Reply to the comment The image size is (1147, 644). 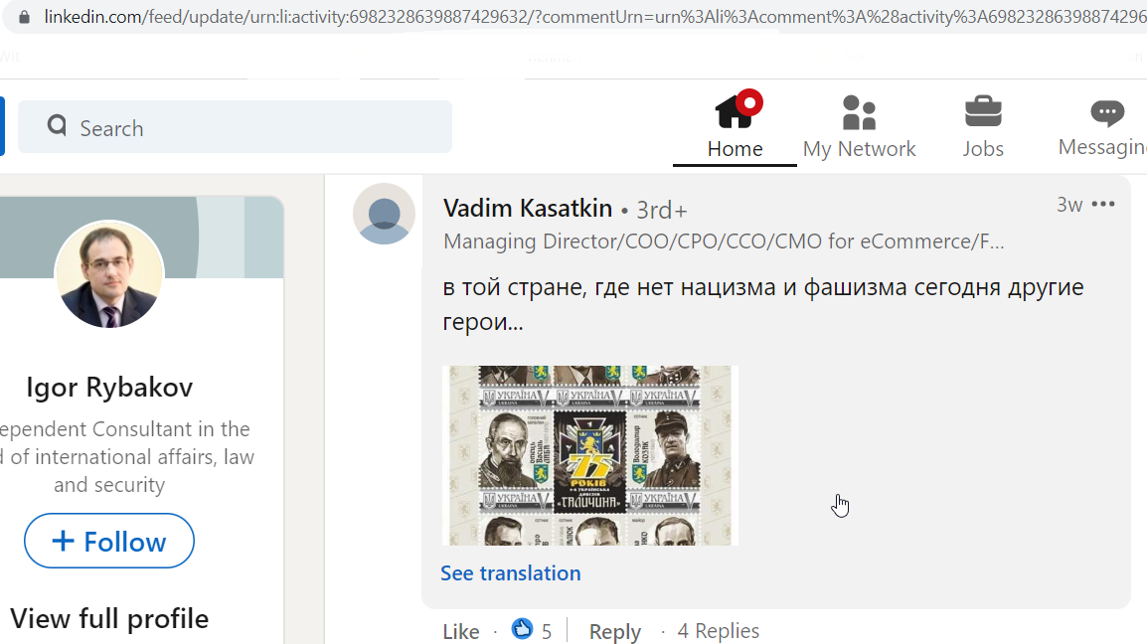pyautogui.click(x=615, y=631)
